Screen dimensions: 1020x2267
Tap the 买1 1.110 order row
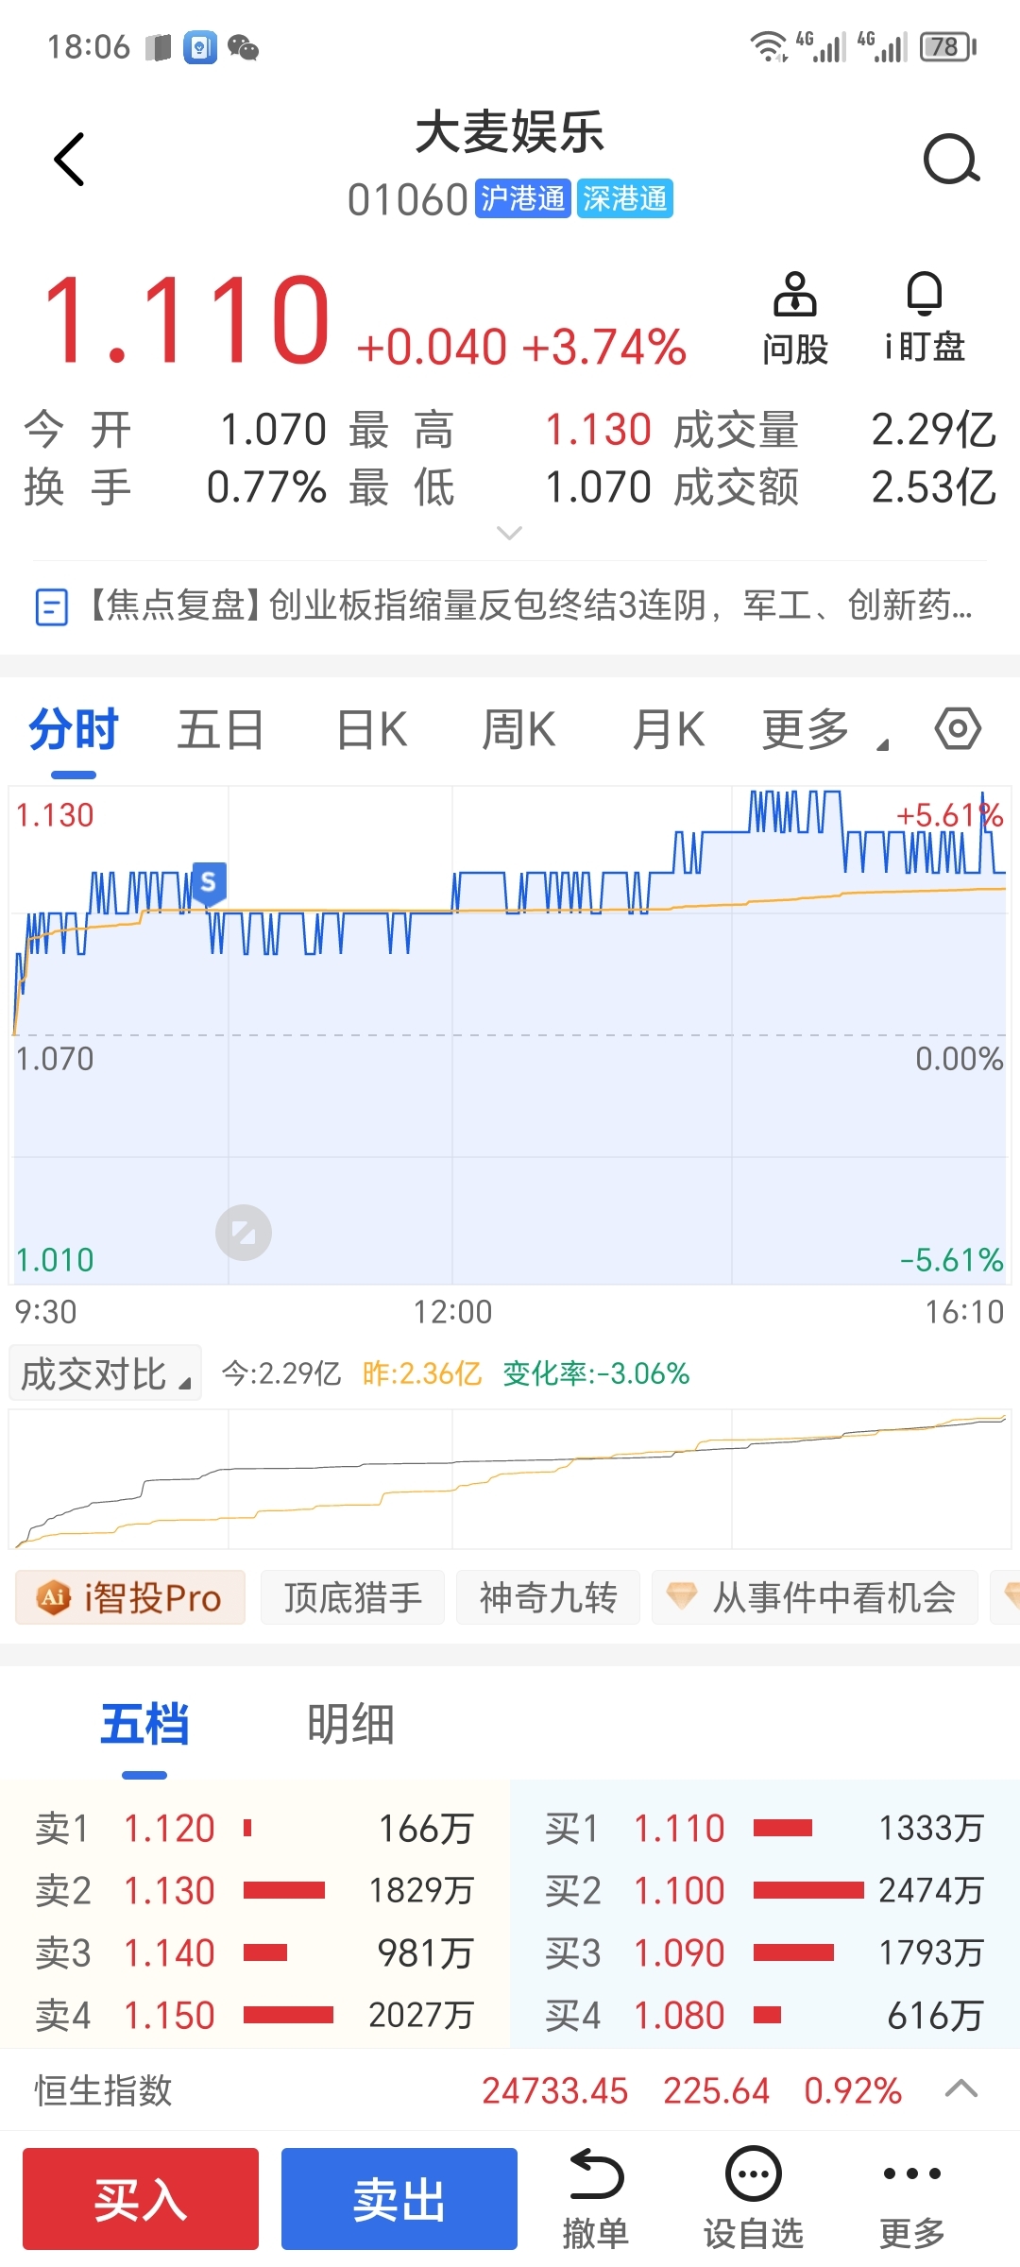tap(765, 1829)
